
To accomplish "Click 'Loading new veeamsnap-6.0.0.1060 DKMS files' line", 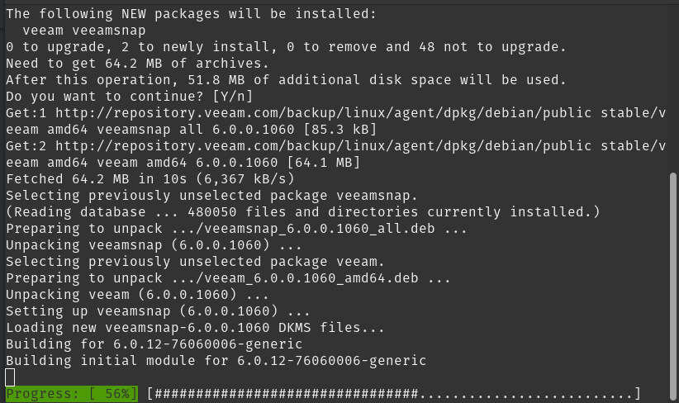I will click(195, 328).
